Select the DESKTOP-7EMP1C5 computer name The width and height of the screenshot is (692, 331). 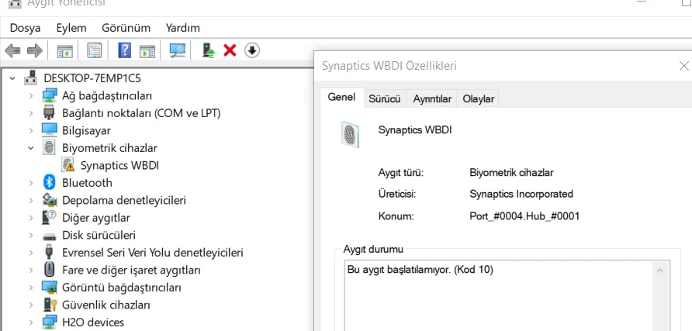tap(92, 78)
